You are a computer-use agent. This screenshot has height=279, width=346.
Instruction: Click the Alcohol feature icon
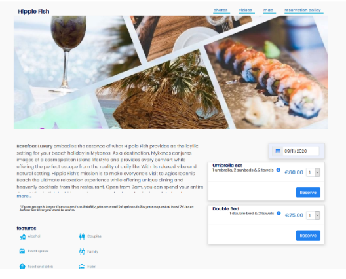click(22, 236)
